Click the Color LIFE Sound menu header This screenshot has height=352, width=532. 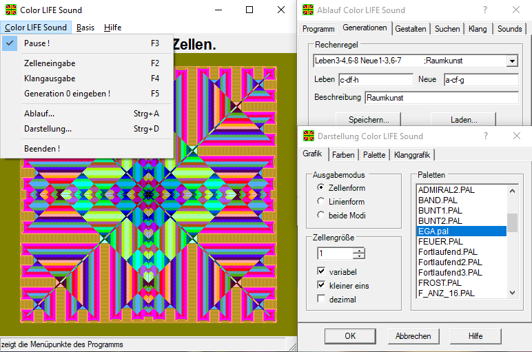point(36,28)
